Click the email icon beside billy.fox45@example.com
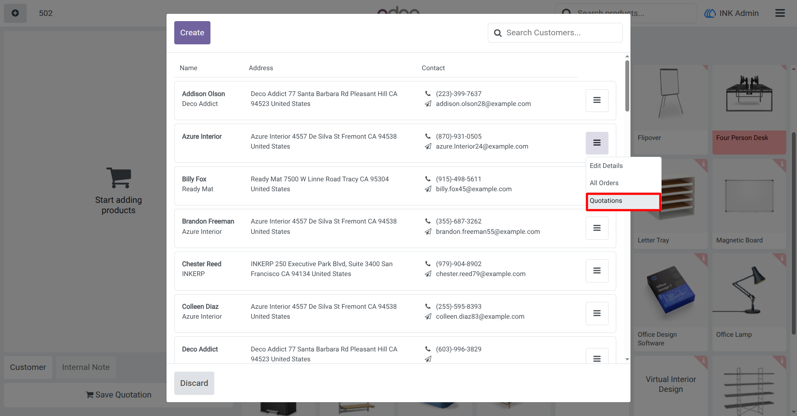Image resolution: width=797 pixels, height=416 pixels. (428, 189)
